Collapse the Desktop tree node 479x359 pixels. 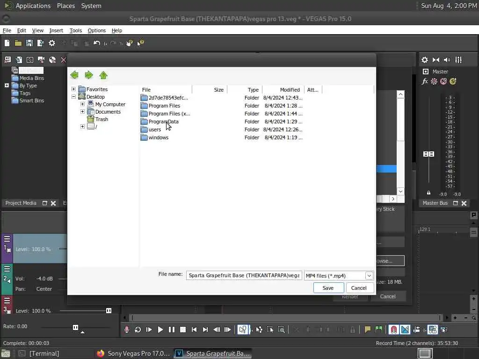pyautogui.click(x=73, y=97)
